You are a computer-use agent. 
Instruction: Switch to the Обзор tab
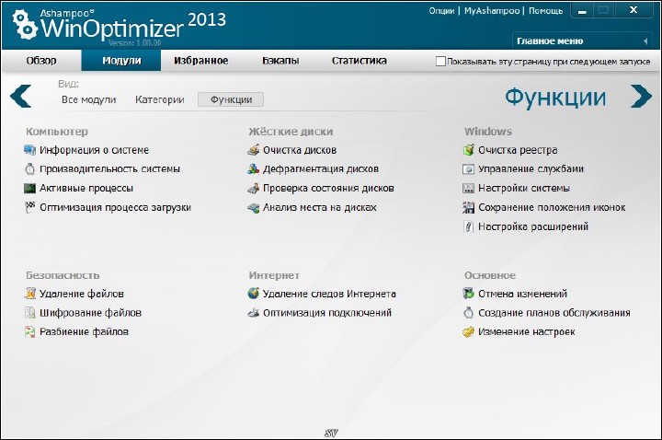40,61
